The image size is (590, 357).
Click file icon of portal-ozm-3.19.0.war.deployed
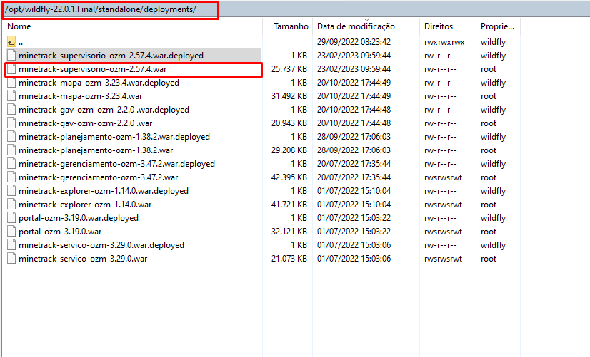pos(11,218)
